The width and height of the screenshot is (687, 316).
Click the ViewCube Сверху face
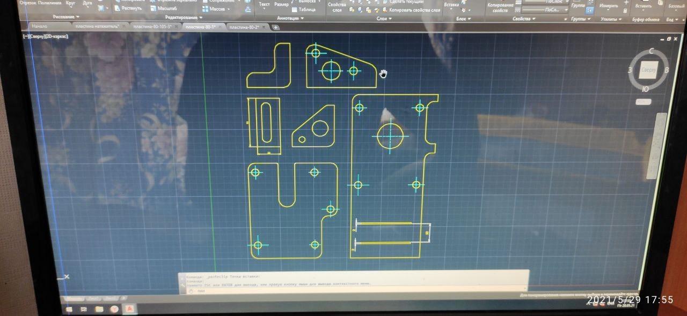click(x=648, y=70)
